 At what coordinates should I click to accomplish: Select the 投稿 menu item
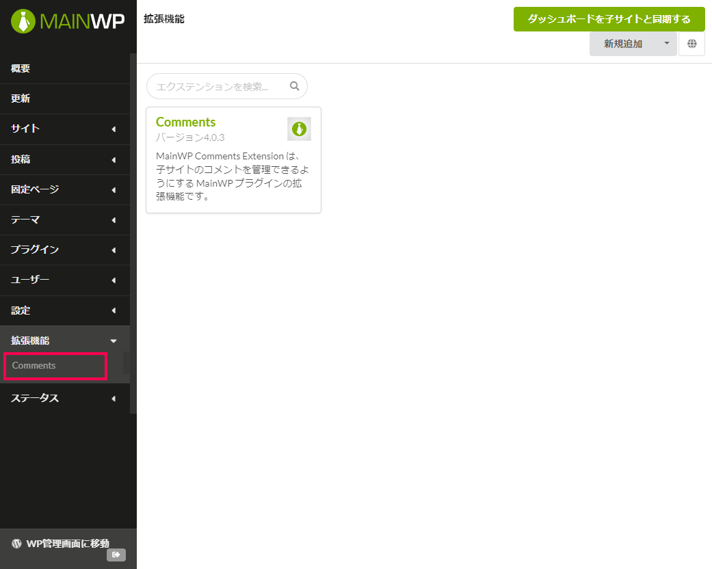(65, 159)
